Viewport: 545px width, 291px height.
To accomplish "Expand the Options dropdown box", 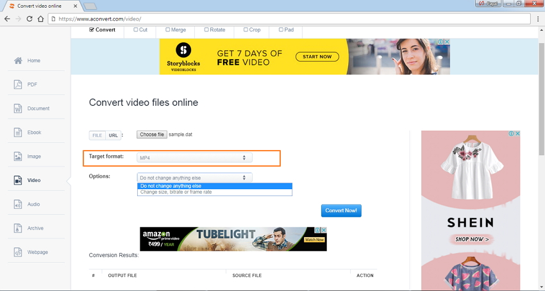I will click(194, 178).
